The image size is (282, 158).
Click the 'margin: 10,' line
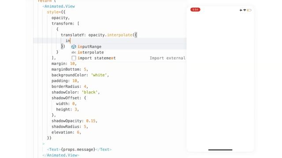pyautogui.click(x=64, y=64)
